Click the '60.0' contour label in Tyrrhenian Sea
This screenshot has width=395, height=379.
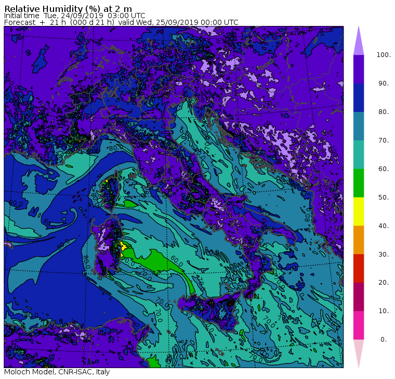tap(177, 261)
